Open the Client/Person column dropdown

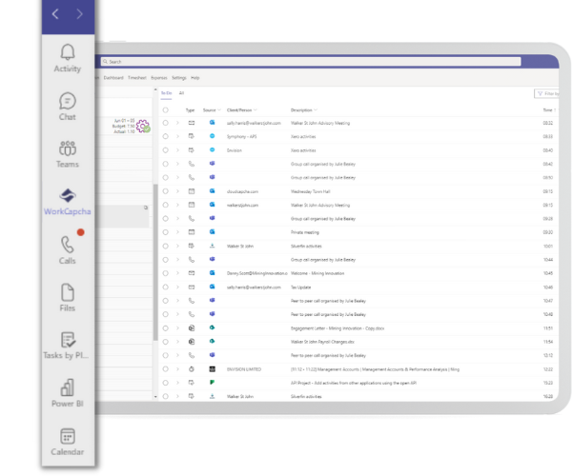point(255,109)
